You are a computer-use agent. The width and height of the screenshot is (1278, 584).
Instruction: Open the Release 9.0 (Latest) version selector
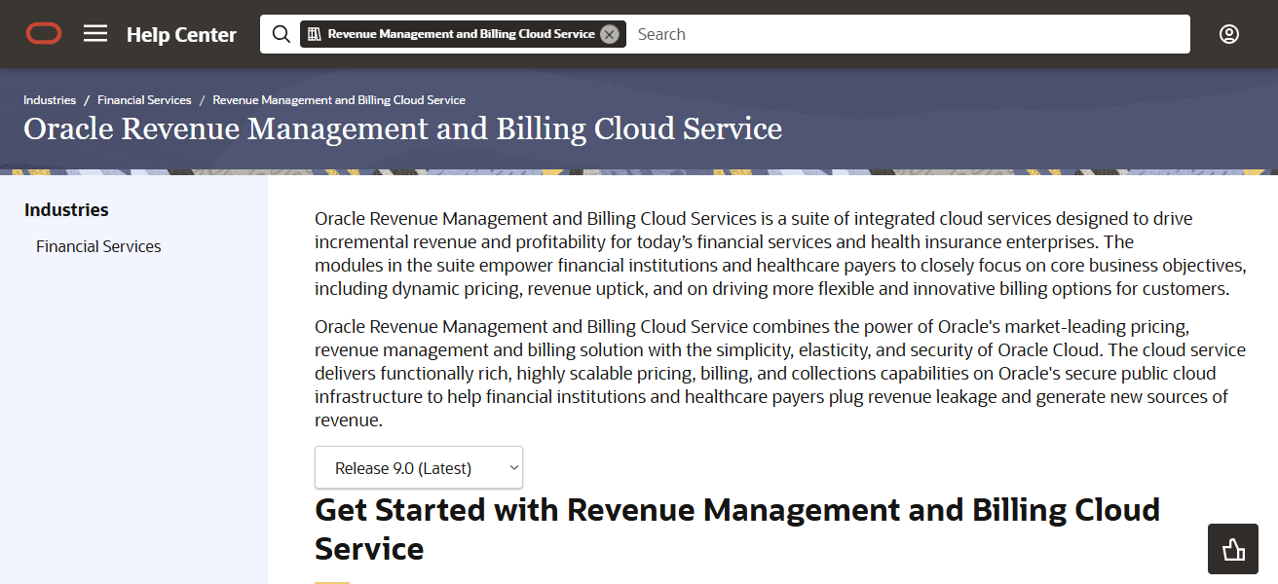pyautogui.click(x=419, y=467)
